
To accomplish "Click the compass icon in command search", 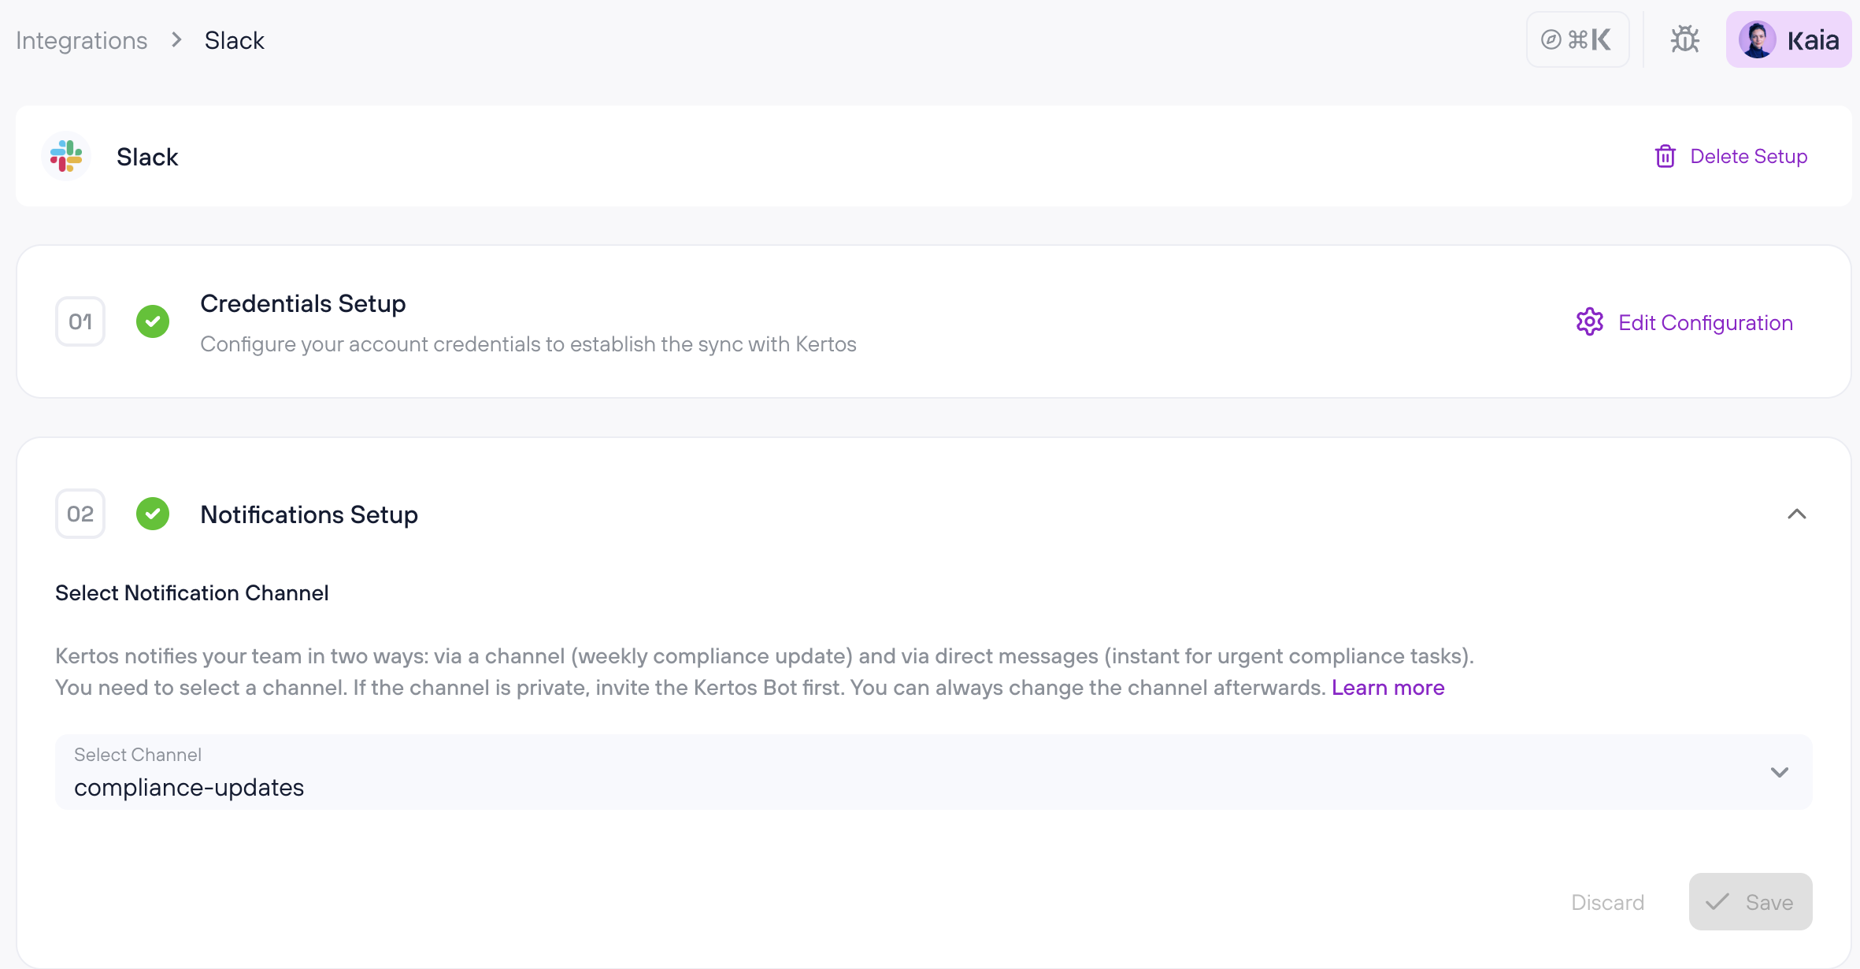I will 1551,39.
